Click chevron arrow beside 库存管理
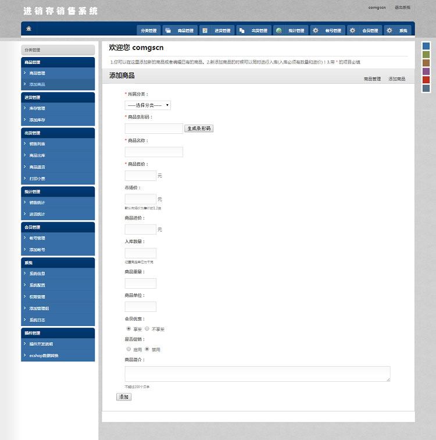This screenshot has width=436, height=440. (24, 108)
